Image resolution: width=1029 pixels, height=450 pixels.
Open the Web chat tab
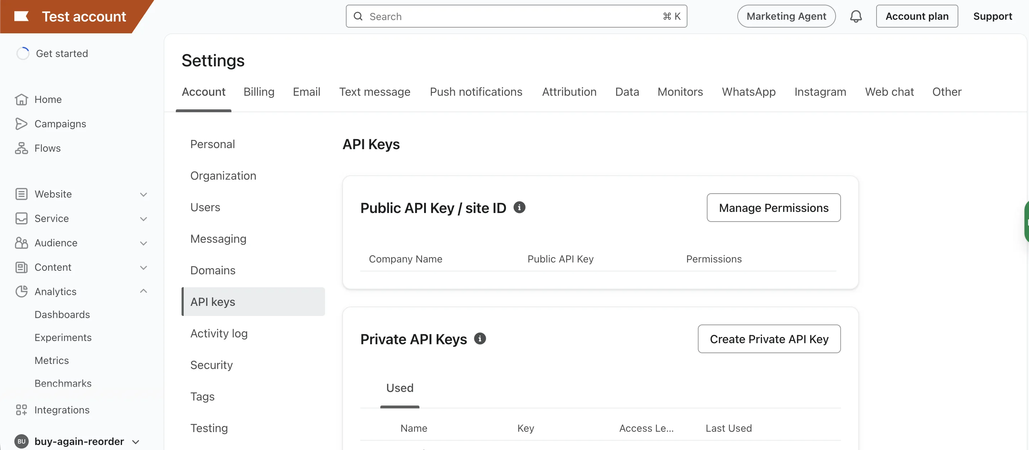tap(889, 92)
